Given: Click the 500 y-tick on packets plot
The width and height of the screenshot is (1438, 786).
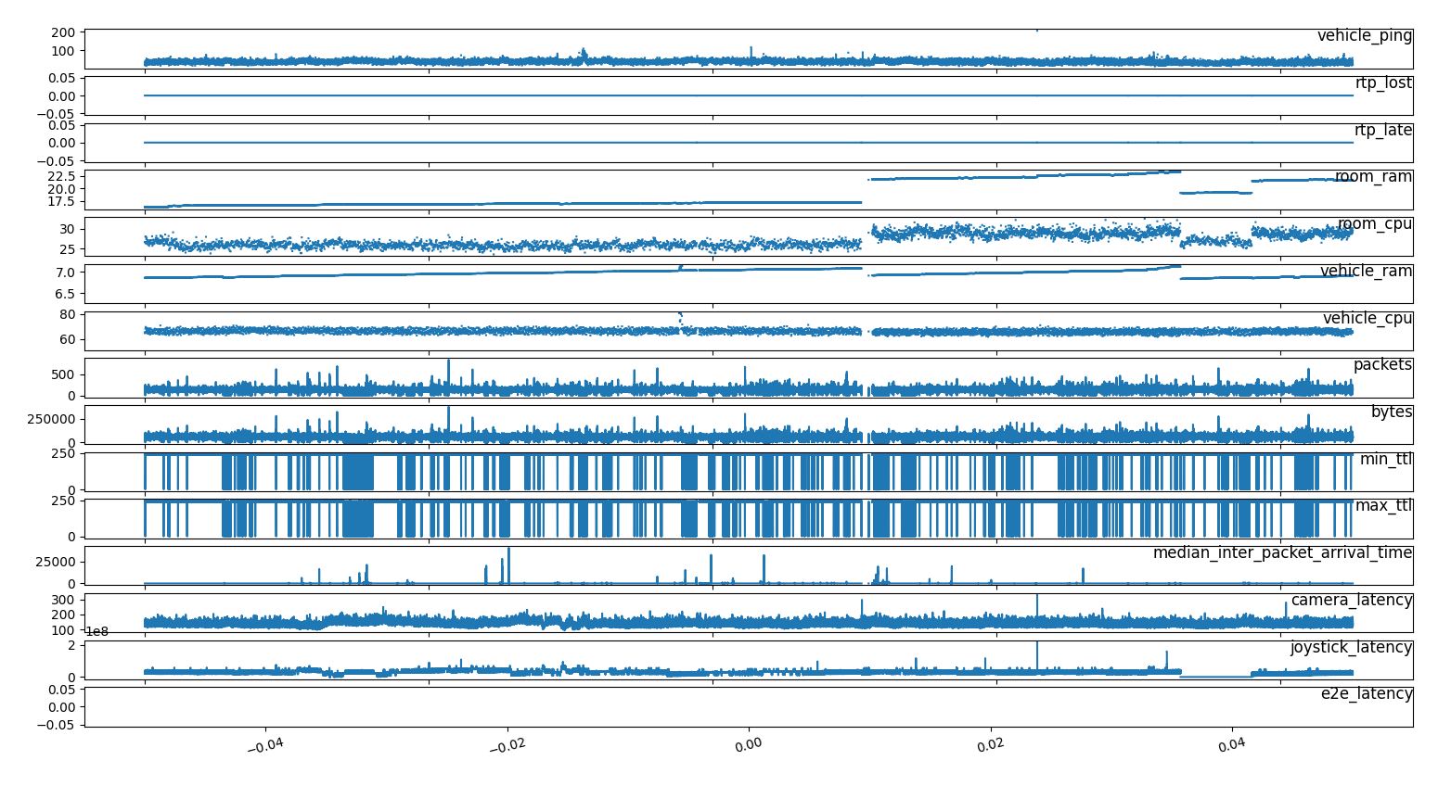Looking at the screenshot, I should (65, 374).
